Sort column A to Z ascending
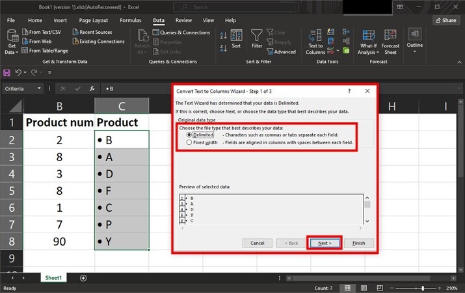Viewport: 465px width, 293px height. pyautogui.click(x=223, y=36)
